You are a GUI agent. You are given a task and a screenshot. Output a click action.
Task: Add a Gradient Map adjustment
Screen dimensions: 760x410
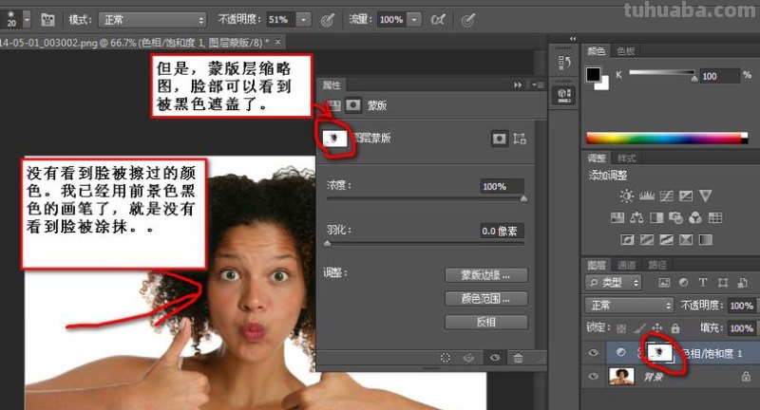pos(705,239)
